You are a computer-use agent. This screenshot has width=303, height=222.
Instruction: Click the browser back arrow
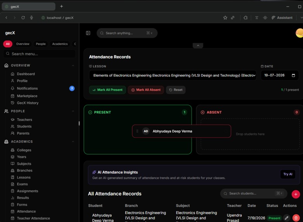[6, 17]
